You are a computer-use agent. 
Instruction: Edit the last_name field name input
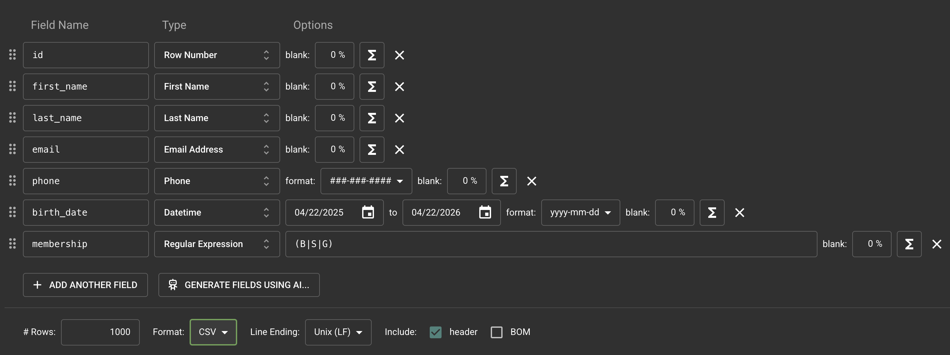pyautogui.click(x=86, y=118)
